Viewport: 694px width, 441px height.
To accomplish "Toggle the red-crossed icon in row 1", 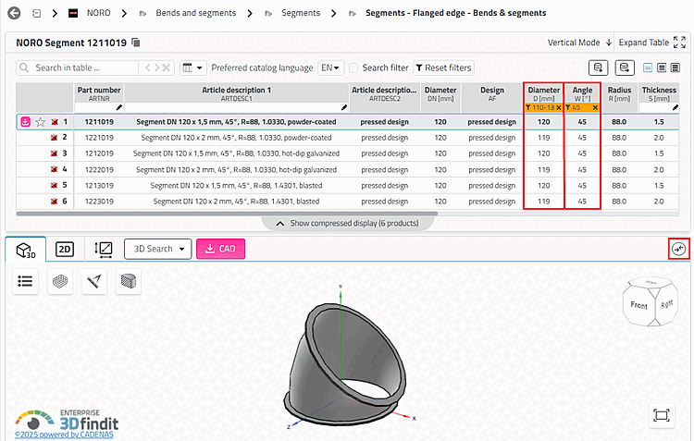I will pos(55,122).
